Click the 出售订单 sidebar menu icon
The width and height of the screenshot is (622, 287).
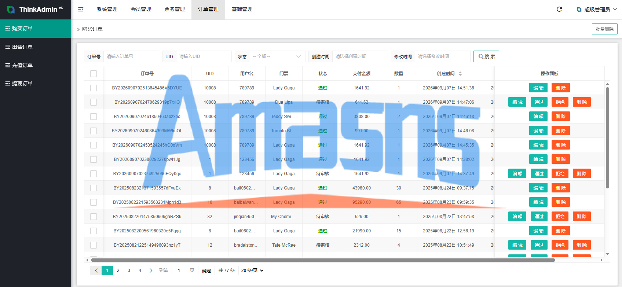pyautogui.click(x=7, y=47)
